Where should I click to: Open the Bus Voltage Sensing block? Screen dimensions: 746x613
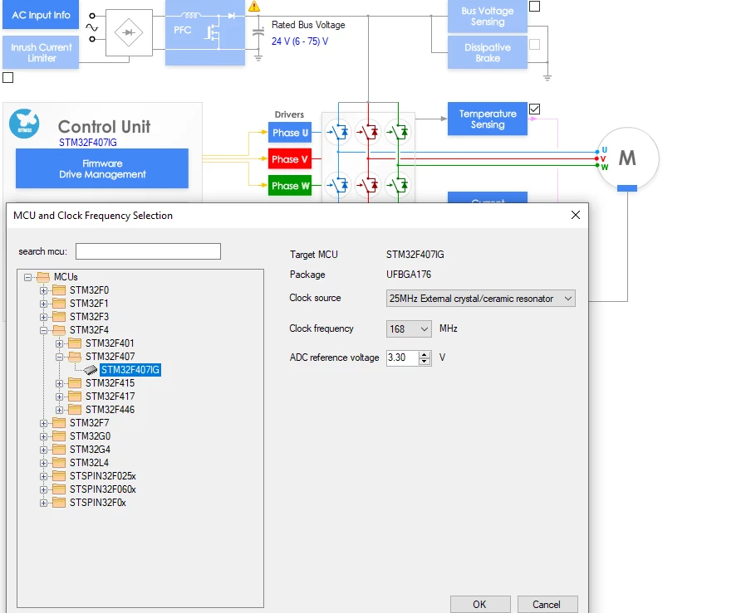(488, 16)
